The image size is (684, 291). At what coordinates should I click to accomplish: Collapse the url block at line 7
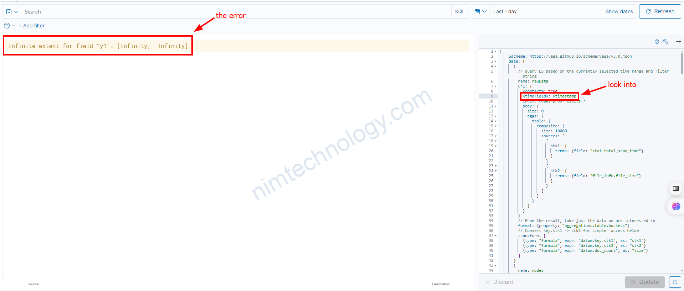pos(495,86)
